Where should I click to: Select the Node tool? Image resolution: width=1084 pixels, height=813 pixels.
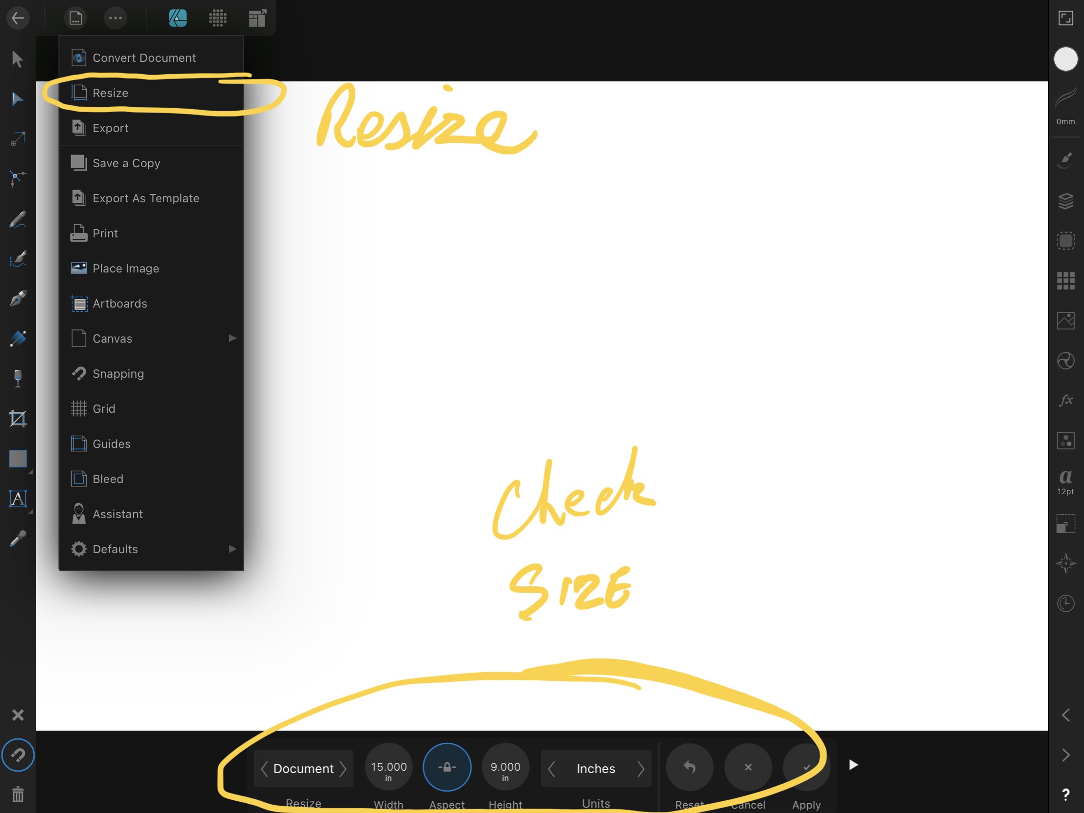pyautogui.click(x=18, y=99)
